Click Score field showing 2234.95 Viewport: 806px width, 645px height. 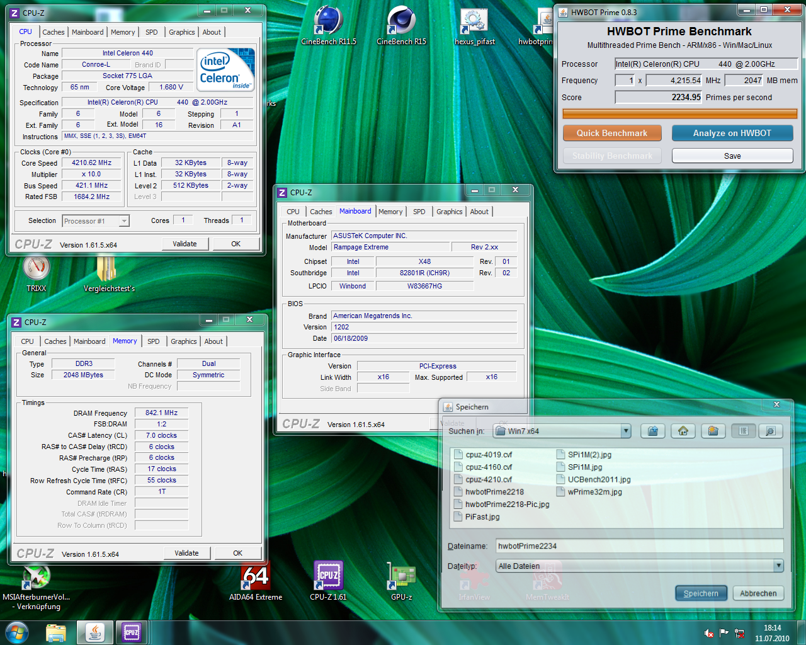click(658, 97)
